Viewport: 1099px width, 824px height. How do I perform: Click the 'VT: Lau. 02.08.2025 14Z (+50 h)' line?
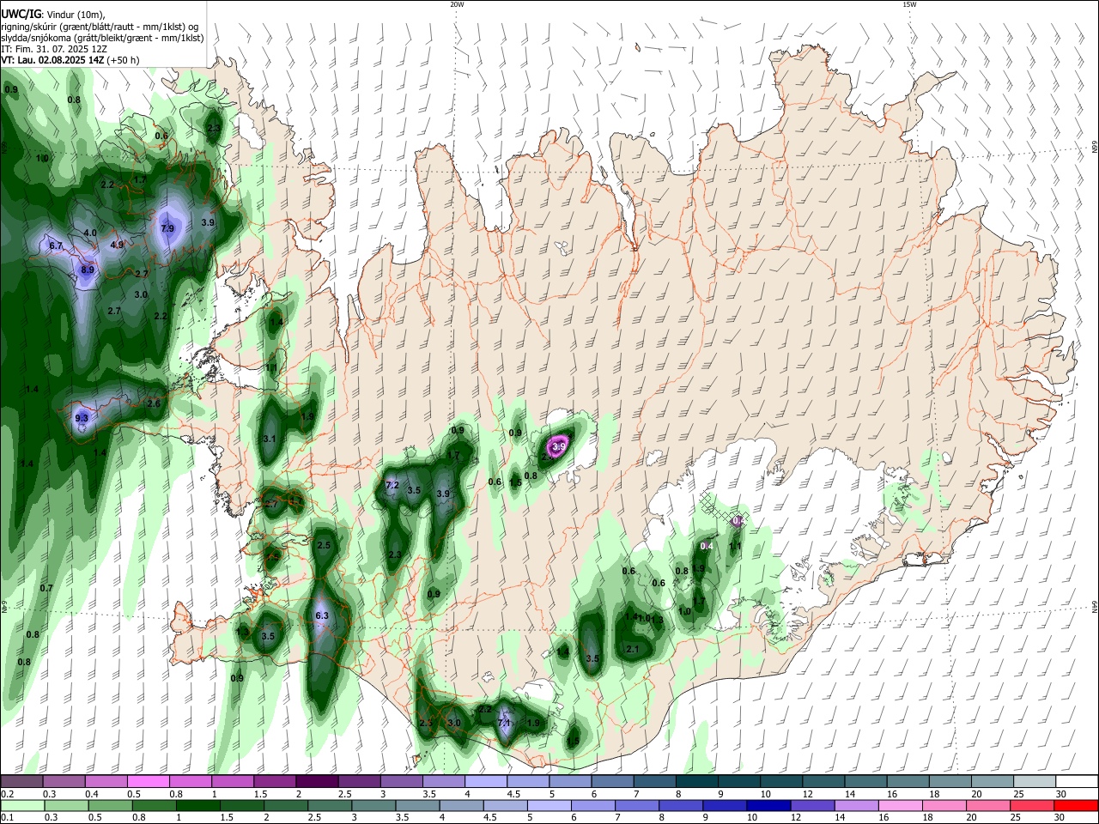coord(70,60)
